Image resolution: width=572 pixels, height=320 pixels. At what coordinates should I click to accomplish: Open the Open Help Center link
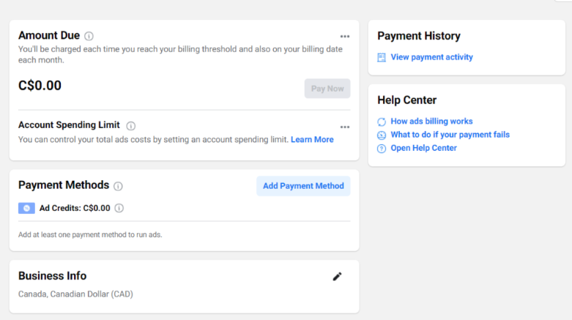pos(423,148)
